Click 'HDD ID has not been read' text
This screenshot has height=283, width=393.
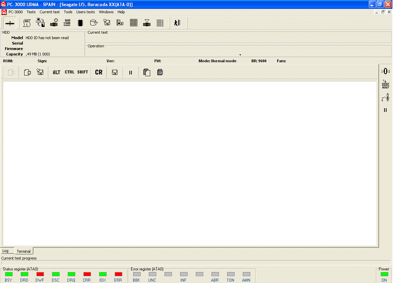point(47,38)
